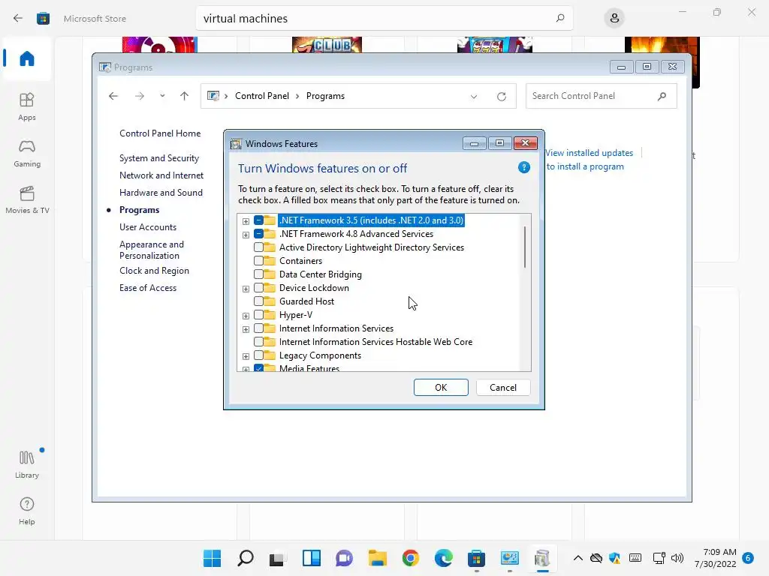Expand the Legacy Components node
769x576 pixels.
point(246,356)
